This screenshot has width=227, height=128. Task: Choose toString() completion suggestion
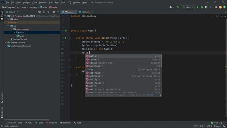point(123,73)
